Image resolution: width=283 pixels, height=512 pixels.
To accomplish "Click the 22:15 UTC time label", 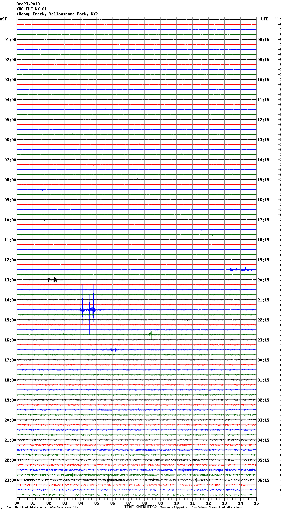I will 263,320.
